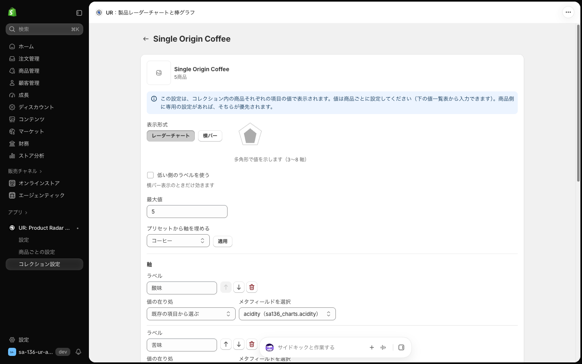Move the 酸味 axis down
This screenshot has width=582, height=364.
[239, 287]
